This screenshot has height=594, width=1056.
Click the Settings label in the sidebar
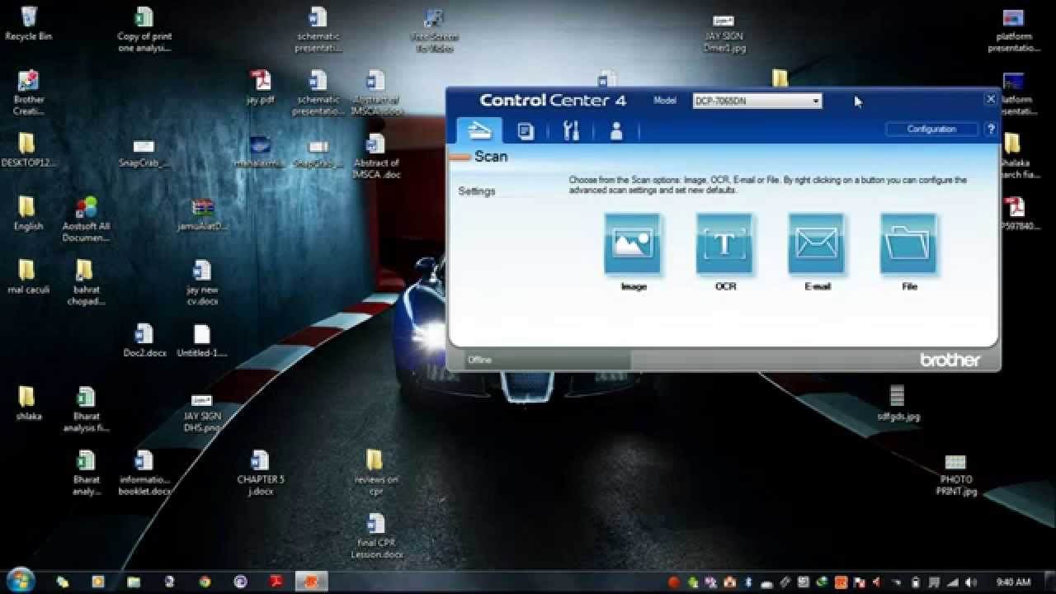click(x=477, y=191)
